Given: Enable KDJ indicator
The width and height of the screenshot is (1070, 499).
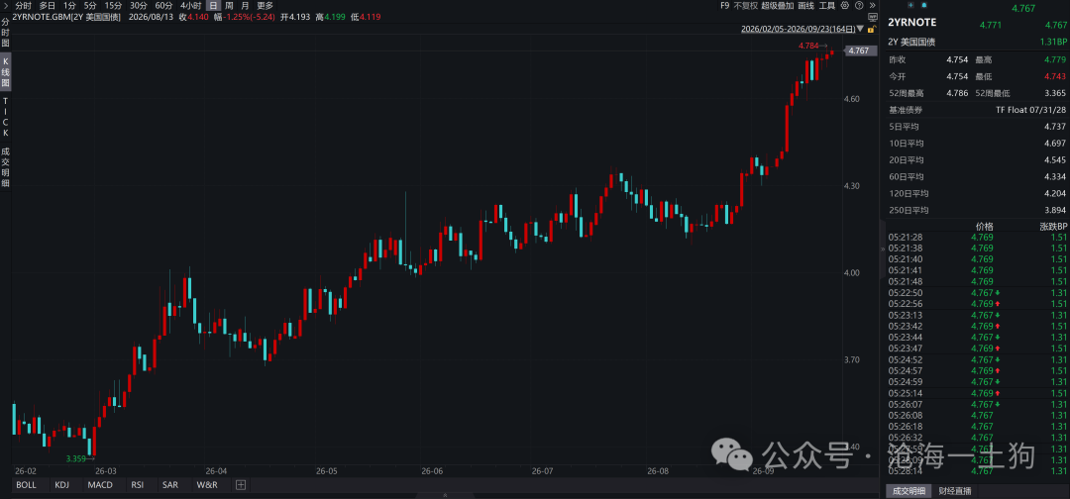Looking at the screenshot, I should (x=62, y=485).
